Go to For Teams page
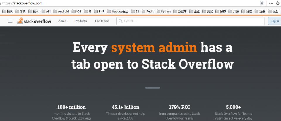Screen dimensions: 281x121 [x=102, y=21]
